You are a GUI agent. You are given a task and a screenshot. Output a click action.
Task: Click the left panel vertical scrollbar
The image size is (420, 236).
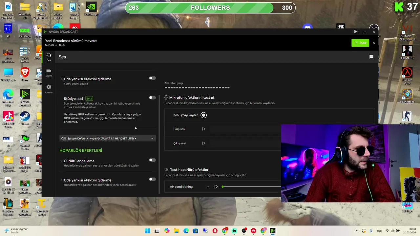pos(159,144)
